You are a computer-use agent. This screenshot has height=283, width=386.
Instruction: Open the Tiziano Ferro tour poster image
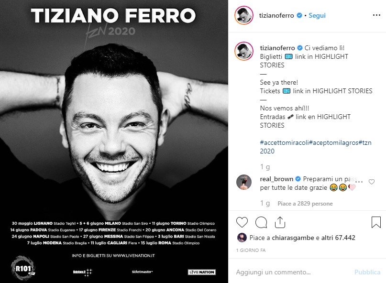[x=114, y=141]
